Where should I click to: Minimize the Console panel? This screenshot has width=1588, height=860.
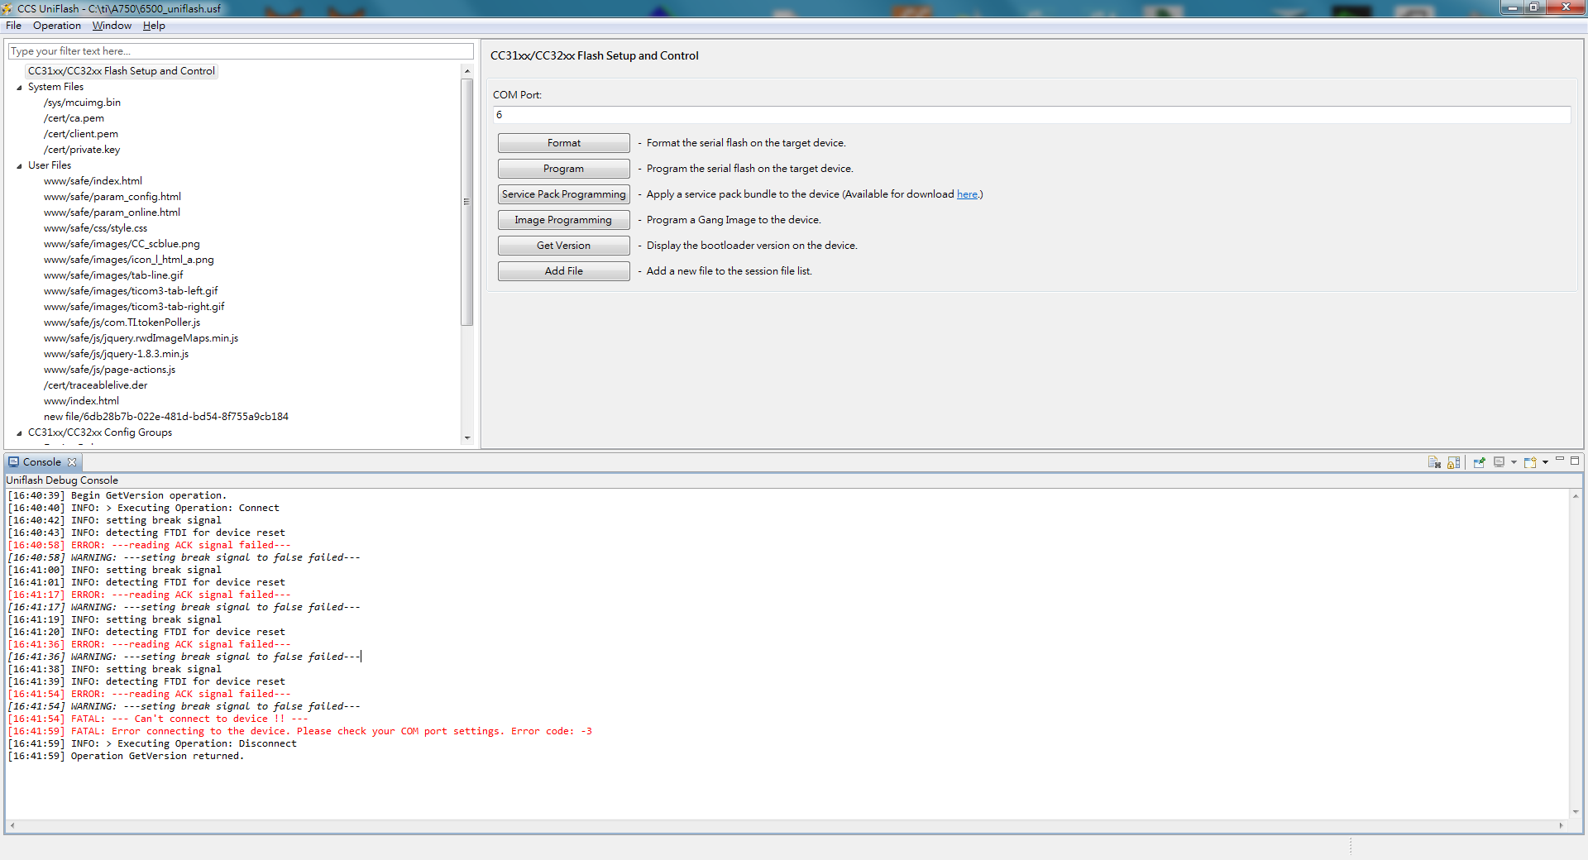(x=1560, y=460)
